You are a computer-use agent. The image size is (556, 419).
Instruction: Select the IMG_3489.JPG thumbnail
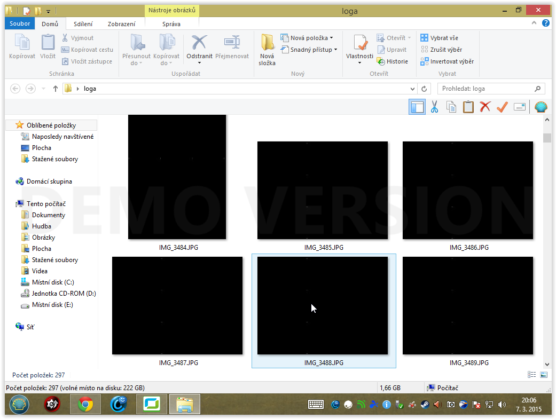click(x=468, y=305)
